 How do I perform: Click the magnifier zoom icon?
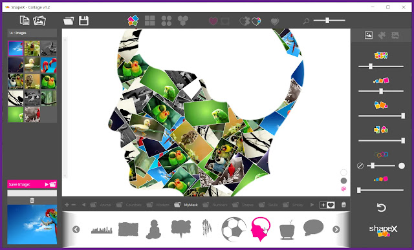(306, 21)
